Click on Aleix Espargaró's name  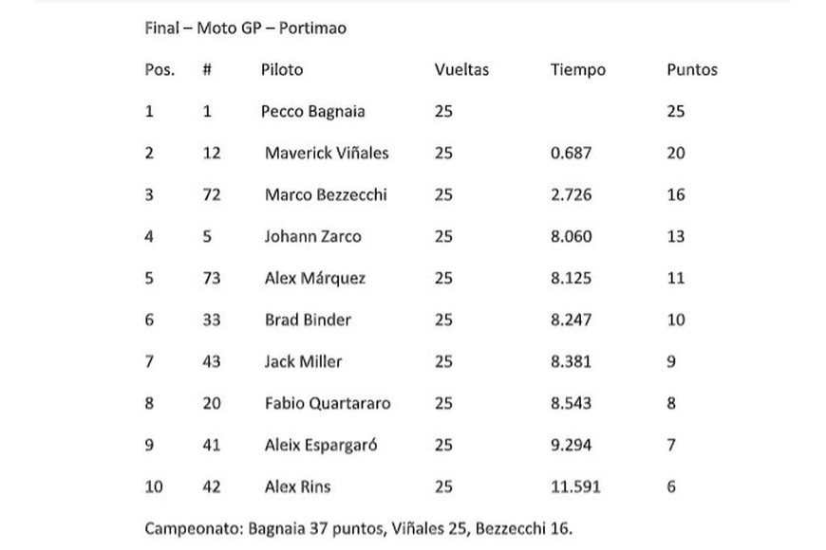click(321, 445)
